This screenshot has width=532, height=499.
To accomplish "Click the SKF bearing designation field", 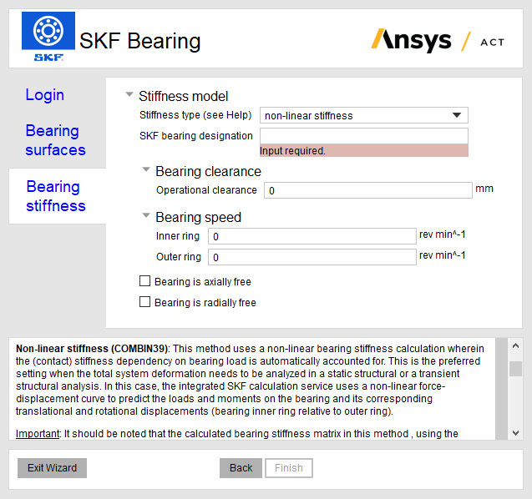I will coord(364,136).
